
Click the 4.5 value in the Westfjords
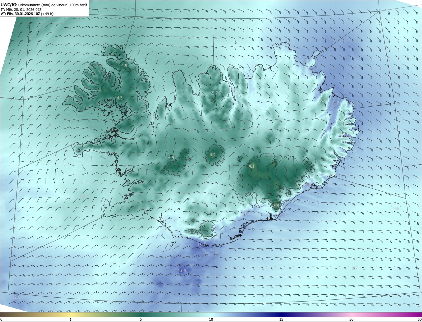[124, 66]
